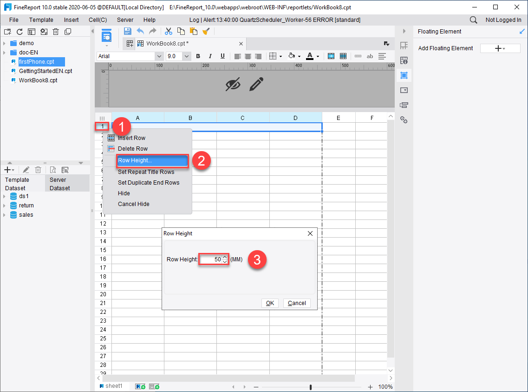The image size is (528, 392).
Task: Expand the demo folder
Action: [x=4, y=43]
